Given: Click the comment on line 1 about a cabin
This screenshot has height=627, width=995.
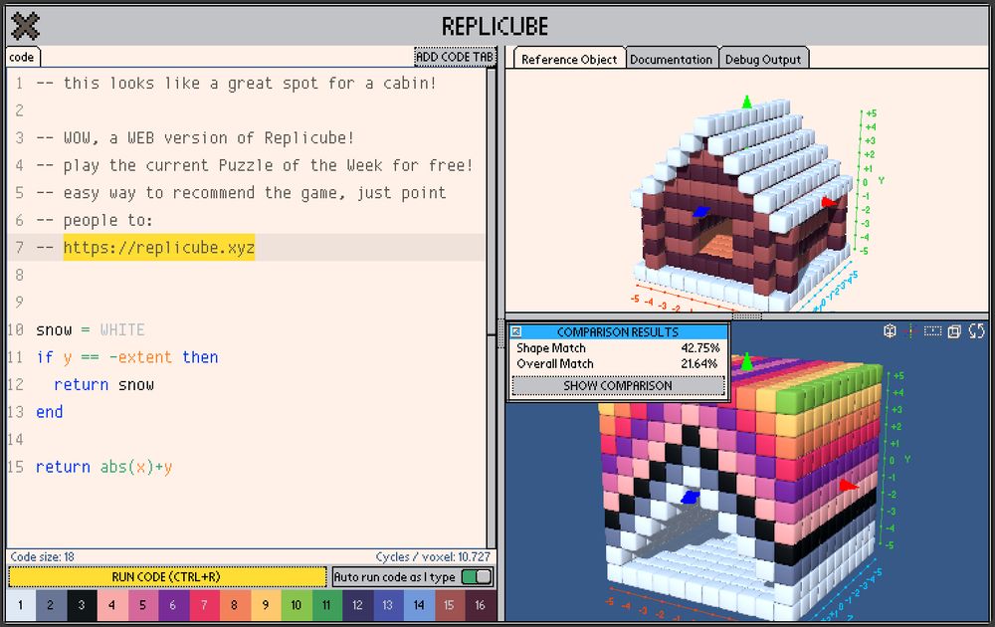Looking at the screenshot, I should tap(236, 84).
